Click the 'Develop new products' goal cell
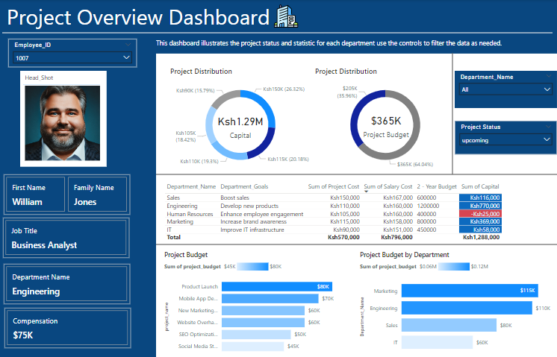Screen dimensions: 557x357 click(x=249, y=206)
